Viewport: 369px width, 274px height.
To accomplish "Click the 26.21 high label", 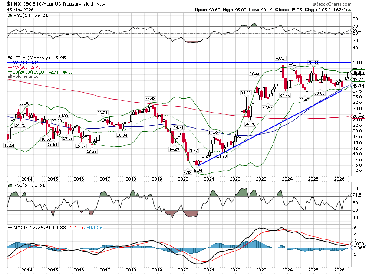I will 102,113.
